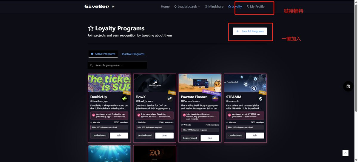View FlowX Leaderboard
358x162 pixels.
coord(145,135)
